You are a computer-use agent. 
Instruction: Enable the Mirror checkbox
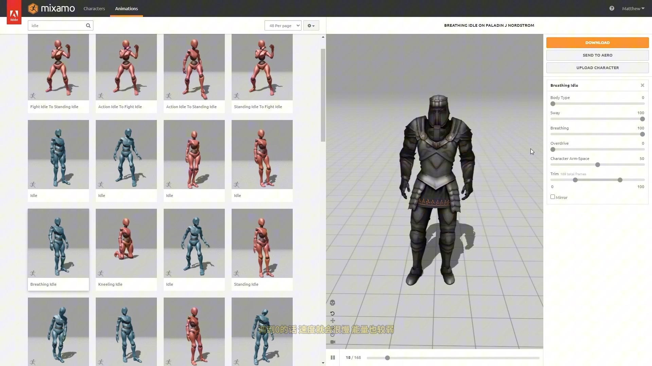pyautogui.click(x=553, y=197)
